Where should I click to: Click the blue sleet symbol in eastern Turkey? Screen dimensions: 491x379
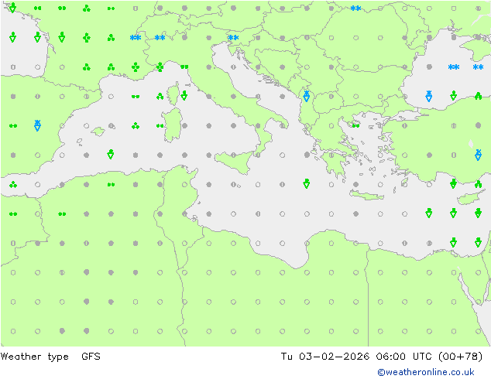click(x=478, y=155)
